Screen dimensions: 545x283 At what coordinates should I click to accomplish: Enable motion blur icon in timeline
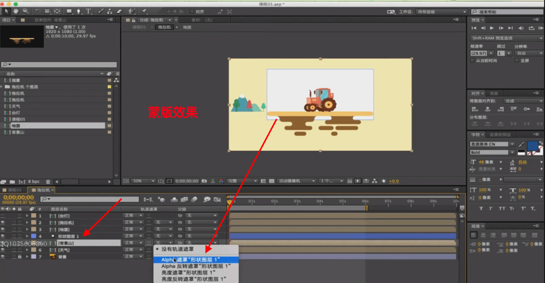pyautogui.click(x=194, y=200)
